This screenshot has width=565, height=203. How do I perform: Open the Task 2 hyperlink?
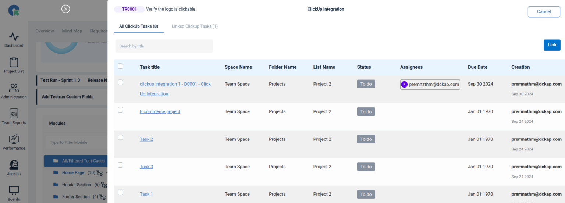click(x=146, y=139)
